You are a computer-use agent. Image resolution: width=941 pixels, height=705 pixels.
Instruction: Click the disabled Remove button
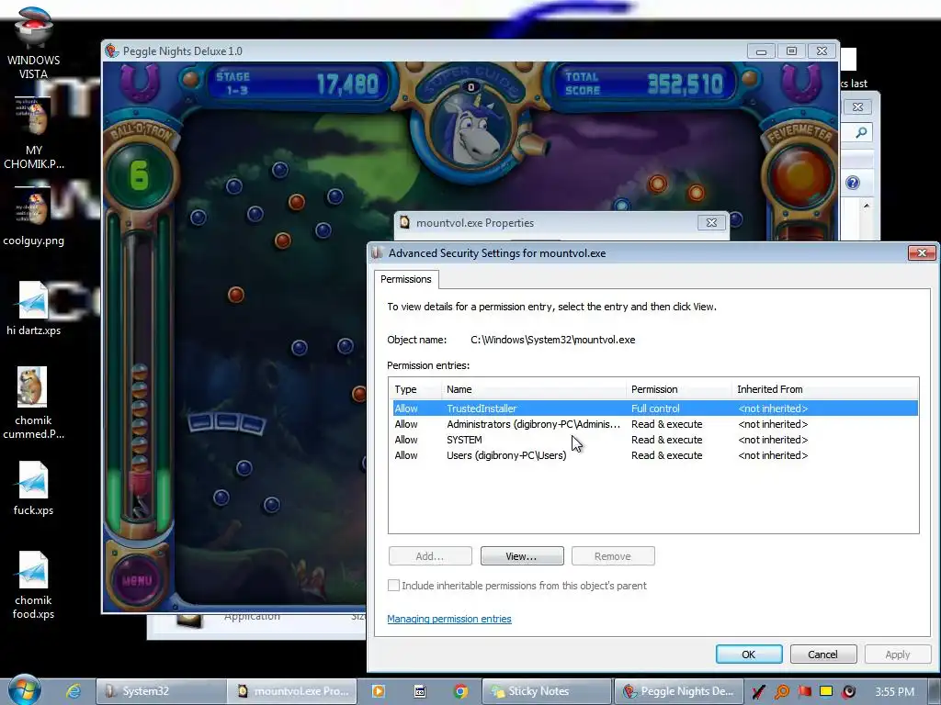[613, 556]
